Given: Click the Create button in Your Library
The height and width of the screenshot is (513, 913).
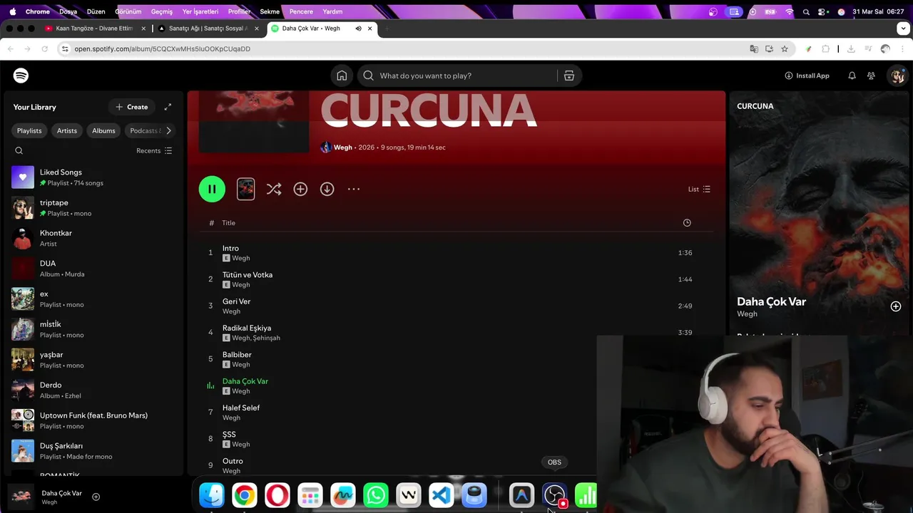Looking at the screenshot, I should point(132,107).
